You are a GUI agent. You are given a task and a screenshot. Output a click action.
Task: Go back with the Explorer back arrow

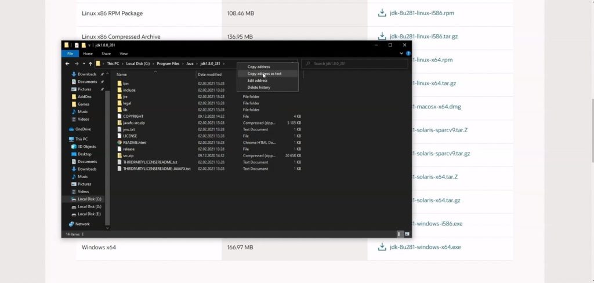(67, 64)
